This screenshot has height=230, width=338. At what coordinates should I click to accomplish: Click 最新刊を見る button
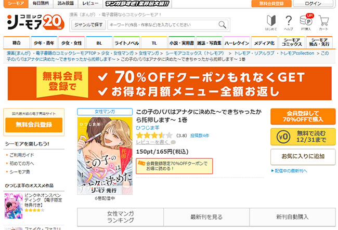tap(206, 217)
